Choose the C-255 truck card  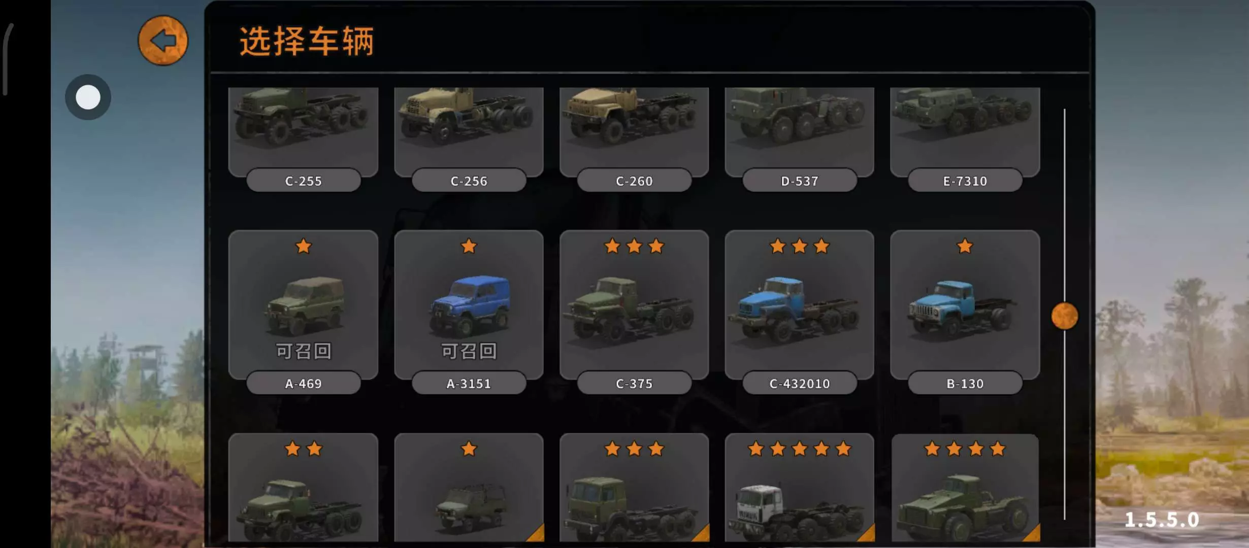[303, 132]
